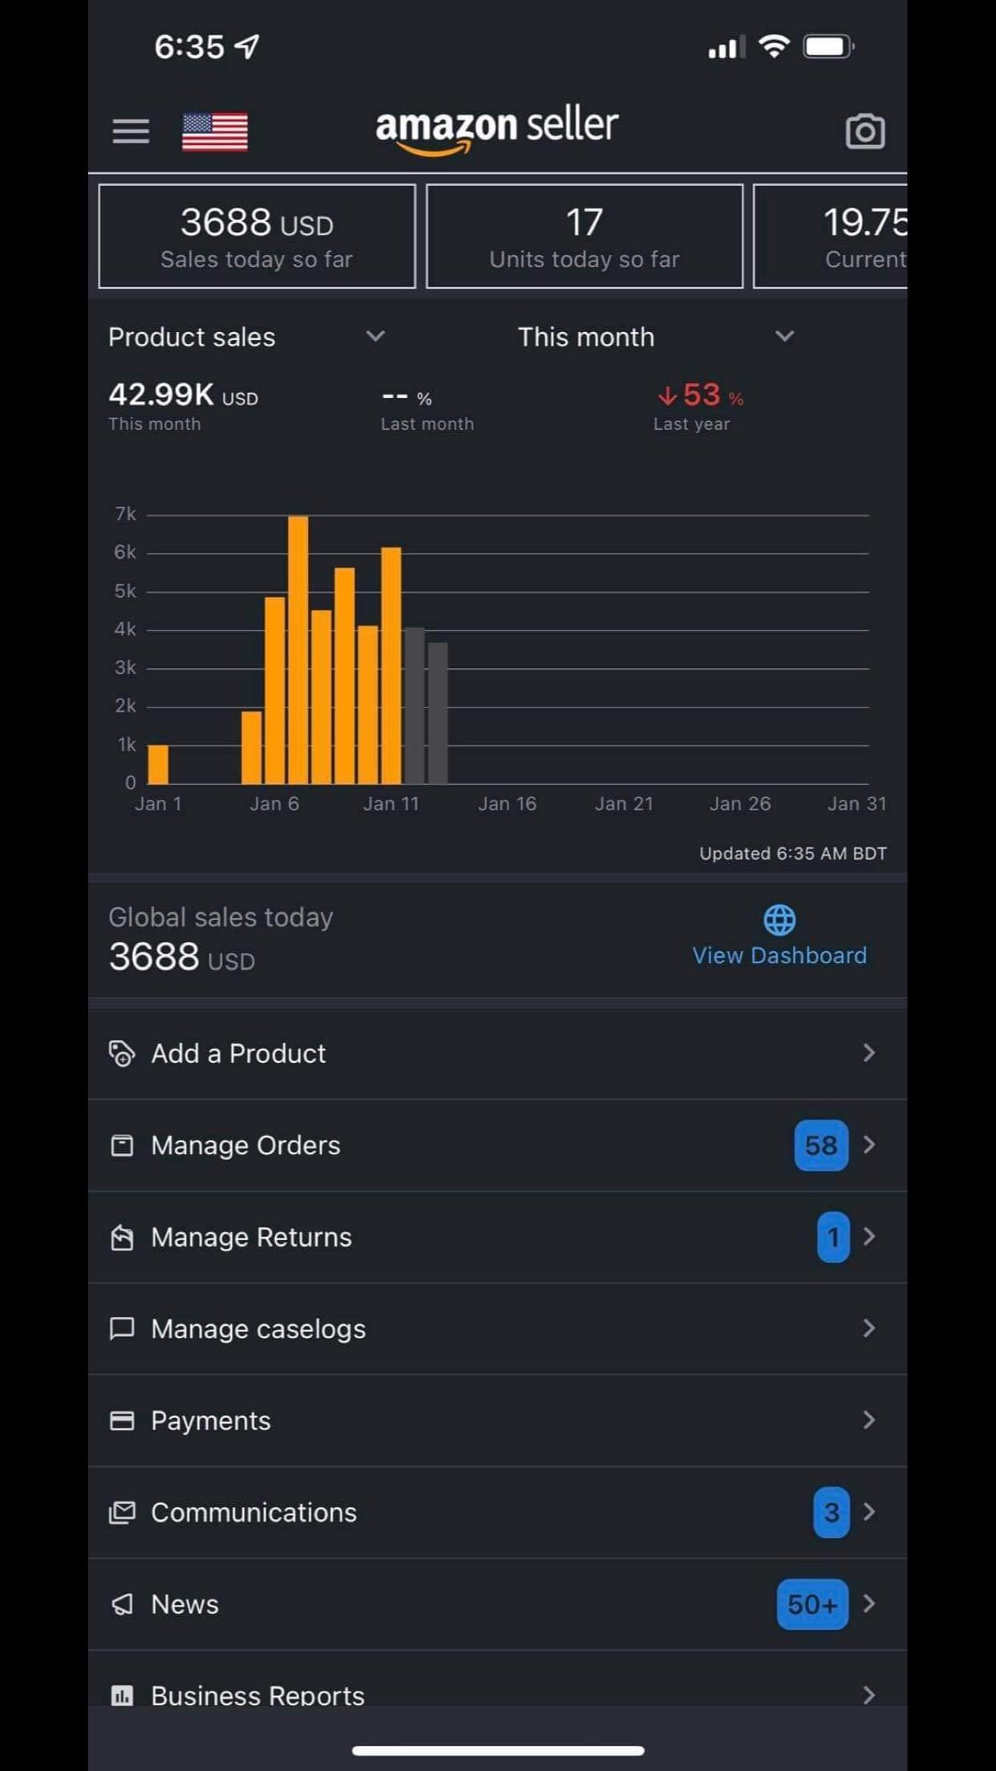
Task: Tap the Units today so far card
Action: (584, 237)
